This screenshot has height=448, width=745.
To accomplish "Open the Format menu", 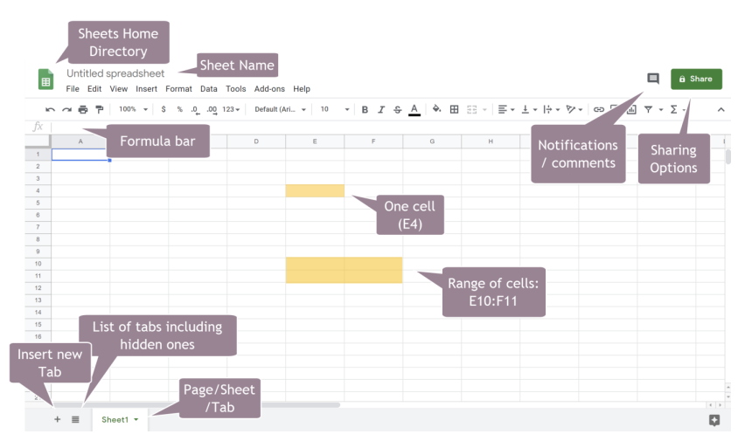I will 178,89.
